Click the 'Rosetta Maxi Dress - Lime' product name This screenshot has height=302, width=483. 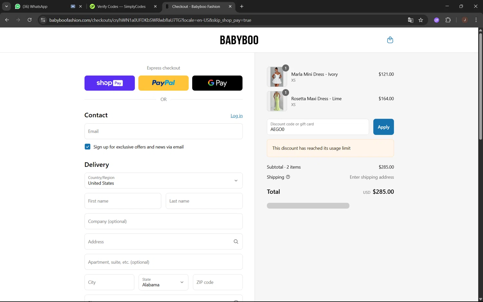317,99
